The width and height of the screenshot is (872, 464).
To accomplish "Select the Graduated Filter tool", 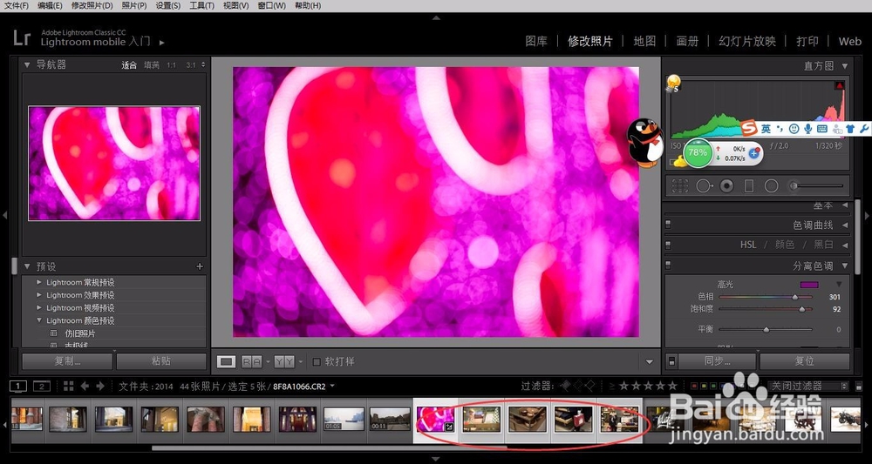I will pos(749,186).
